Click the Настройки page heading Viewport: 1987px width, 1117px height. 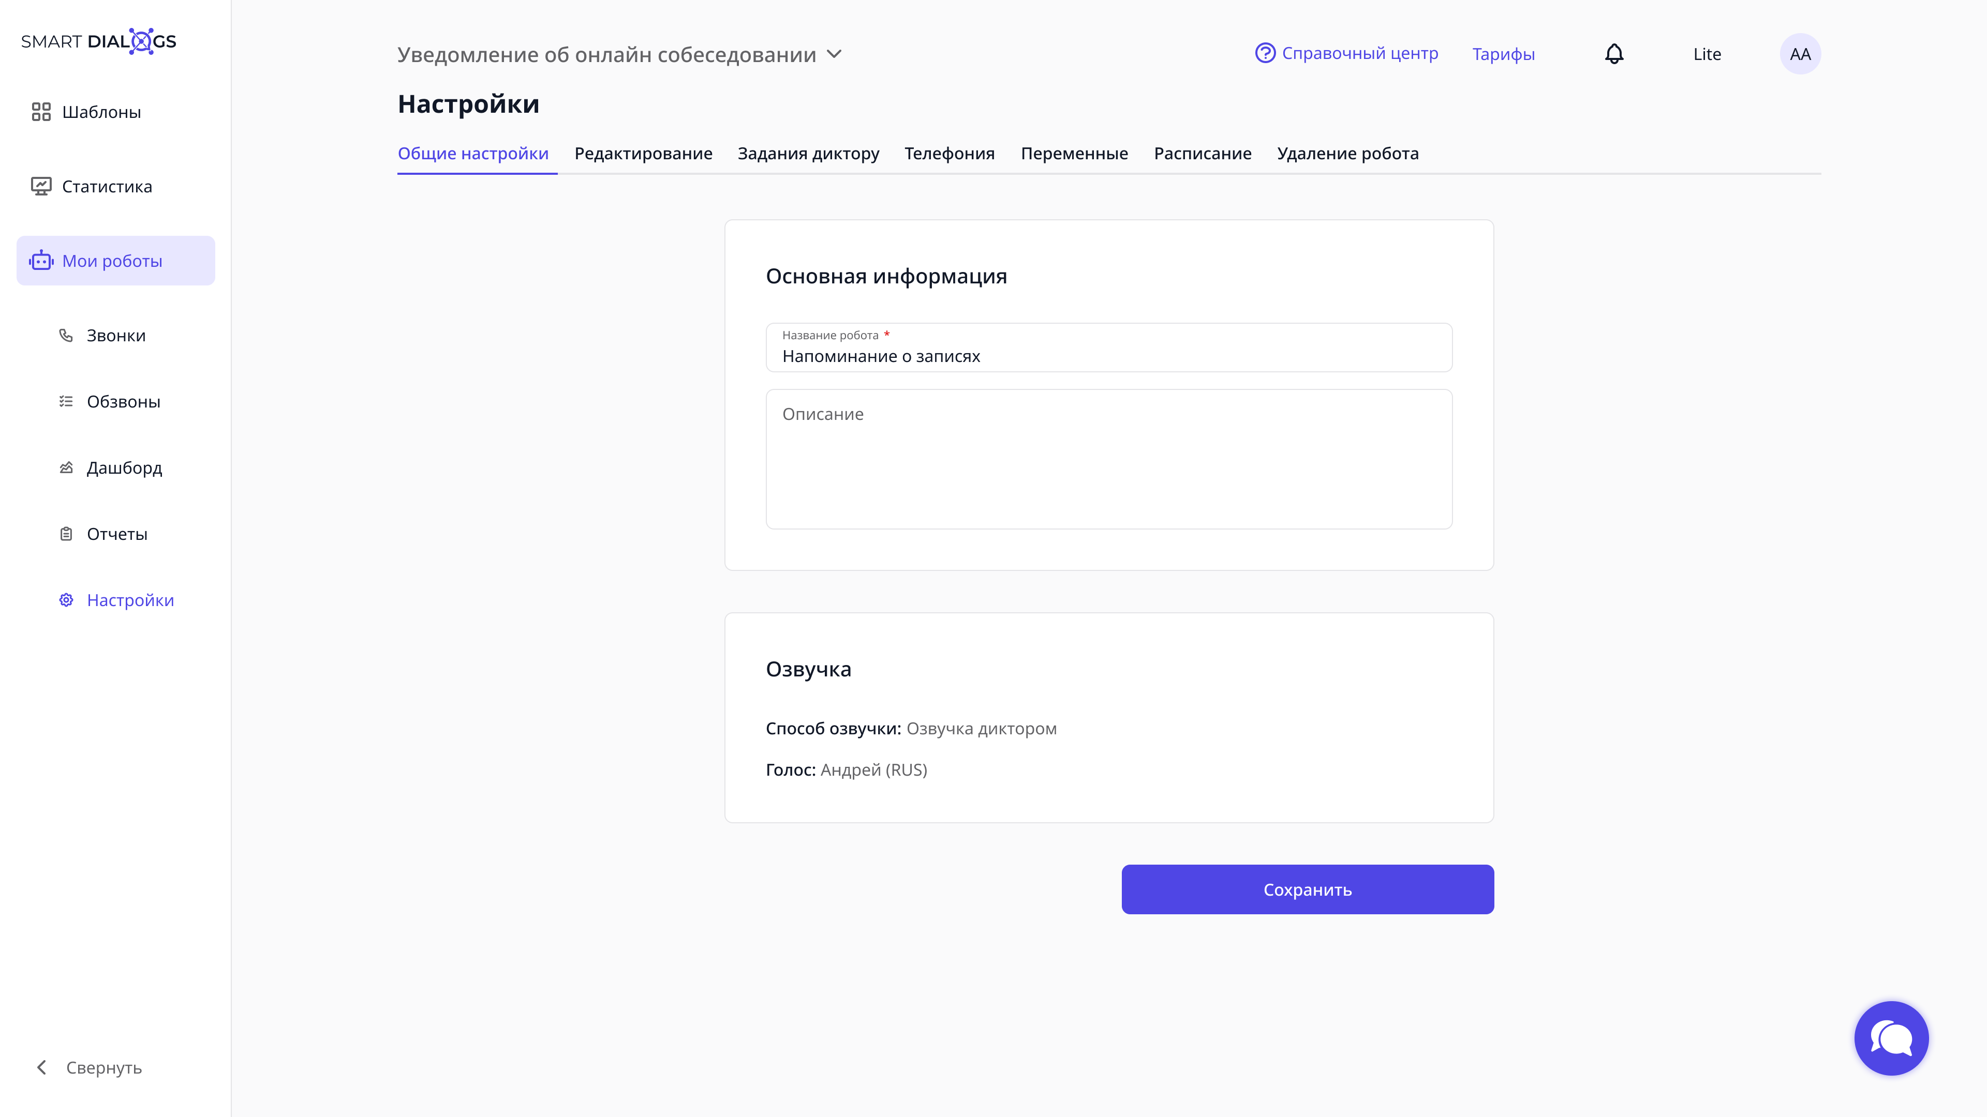[x=468, y=104]
